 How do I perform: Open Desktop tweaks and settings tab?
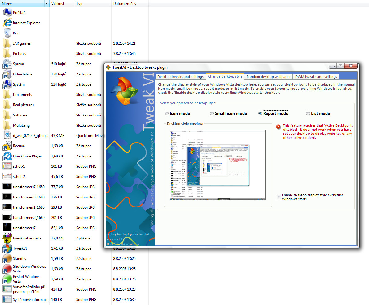coord(180,77)
